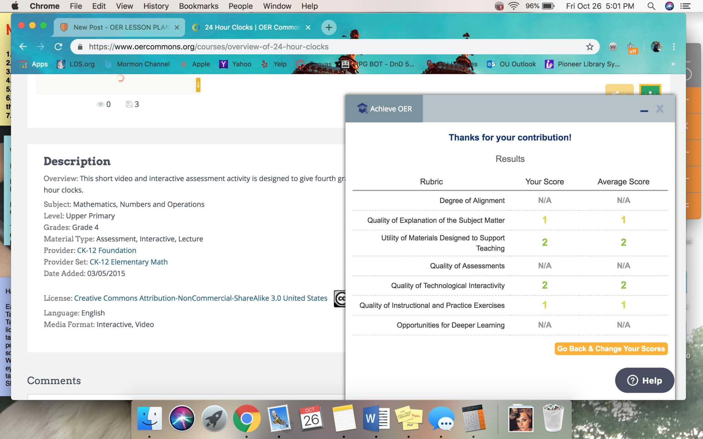The image size is (703, 439).
Task: Click the Apps grid bookmark icon
Action: (23, 64)
